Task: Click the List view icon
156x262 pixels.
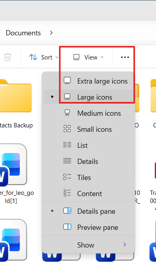Action: click(x=67, y=145)
